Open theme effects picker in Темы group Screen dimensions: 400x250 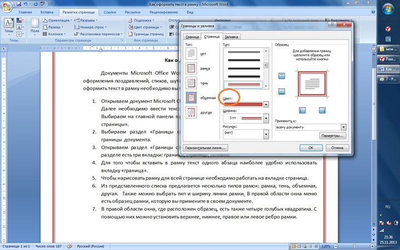tap(20, 34)
